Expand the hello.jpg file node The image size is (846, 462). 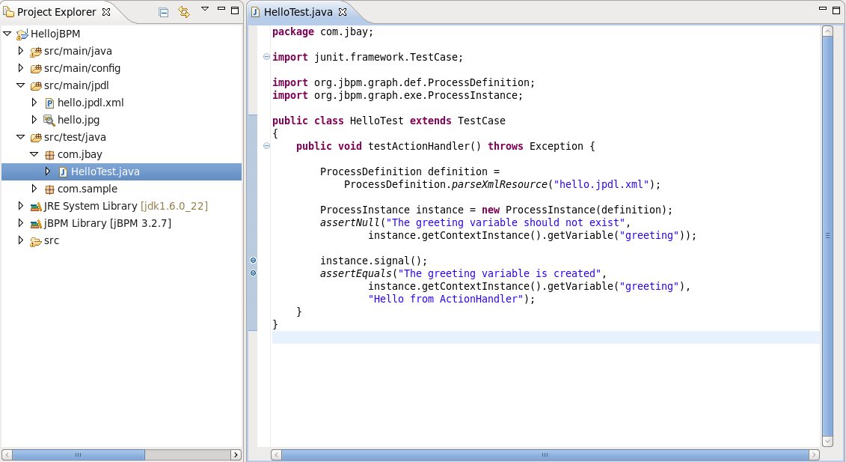(x=34, y=120)
